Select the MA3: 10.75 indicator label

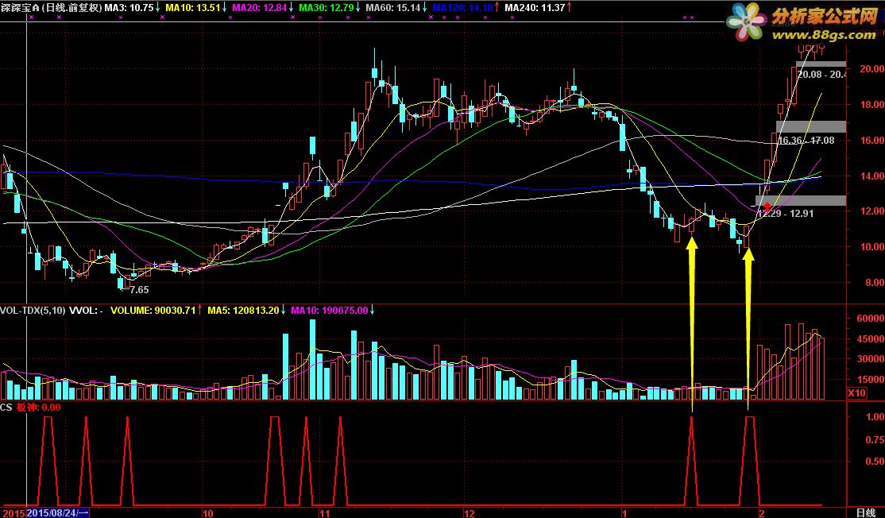129,8
